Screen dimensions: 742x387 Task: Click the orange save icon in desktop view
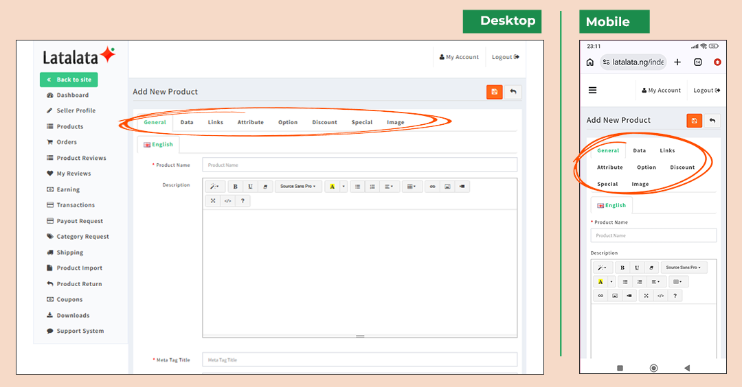pyautogui.click(x=494, y=92)
